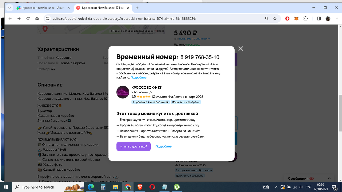The height and width of the screenshot is (192, 342).
Task: Open the 'Подробнее' link about temporary number
Action: tap(138, 77)
